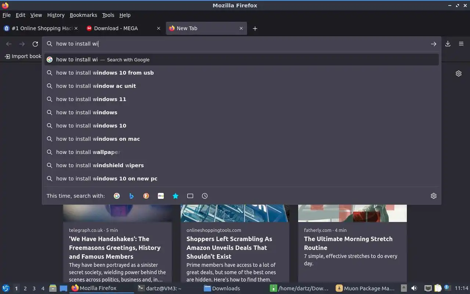This screenshot has width=470, height=294.
Task: Open the Tools menu
Action: [108, 15]
